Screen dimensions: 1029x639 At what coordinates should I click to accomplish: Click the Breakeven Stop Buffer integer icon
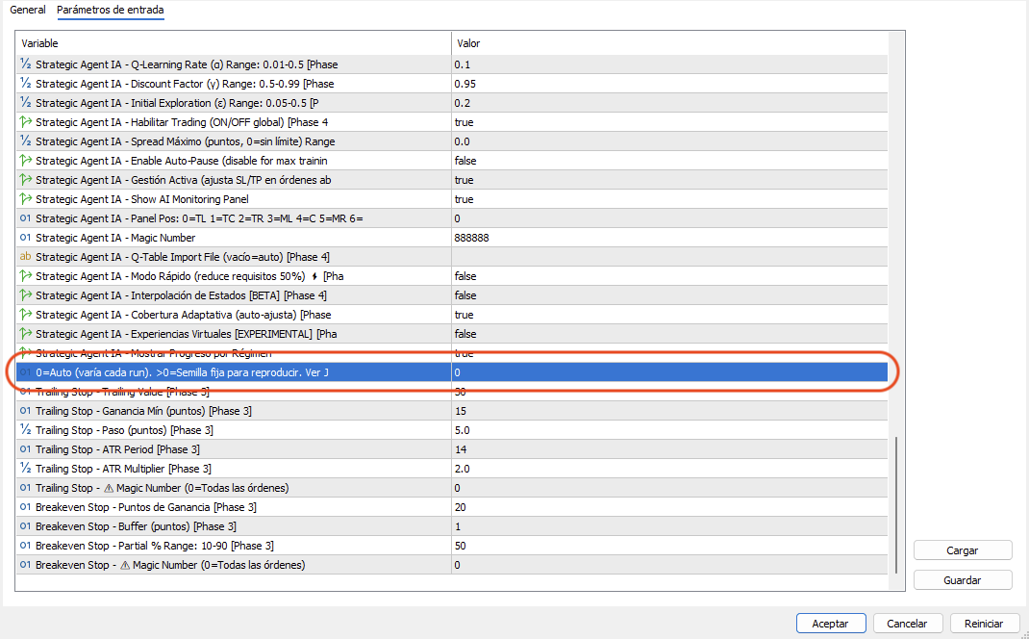click(x=26, y=526)
